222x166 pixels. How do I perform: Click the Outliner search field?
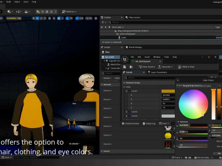166,23
